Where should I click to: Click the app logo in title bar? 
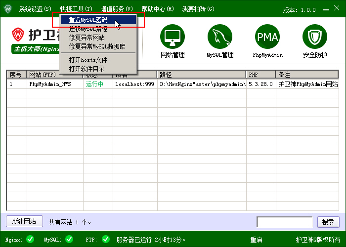tap(8, 9)
